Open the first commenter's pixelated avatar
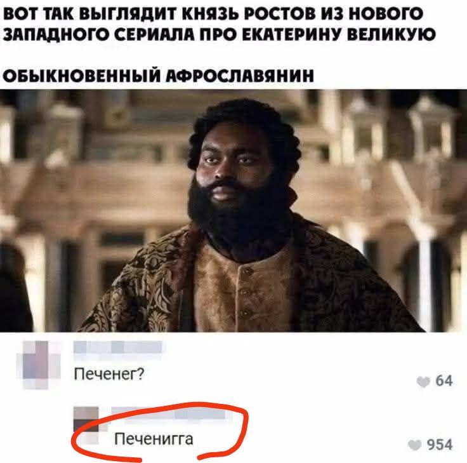The image size is (467, 463). [x=39, y=365]
